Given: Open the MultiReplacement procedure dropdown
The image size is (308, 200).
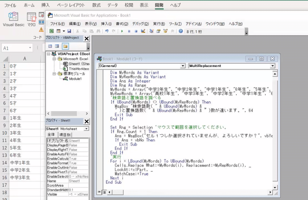Looking at the screenshot, I should click(272, 66).
